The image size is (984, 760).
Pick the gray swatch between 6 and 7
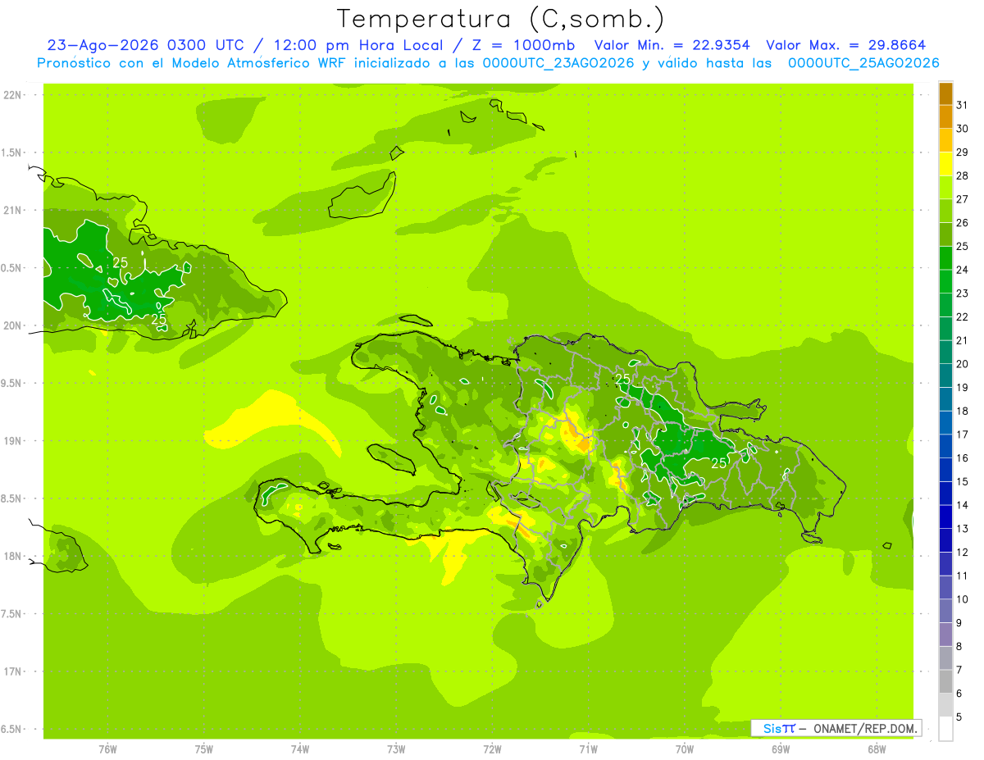pos(945,681)
